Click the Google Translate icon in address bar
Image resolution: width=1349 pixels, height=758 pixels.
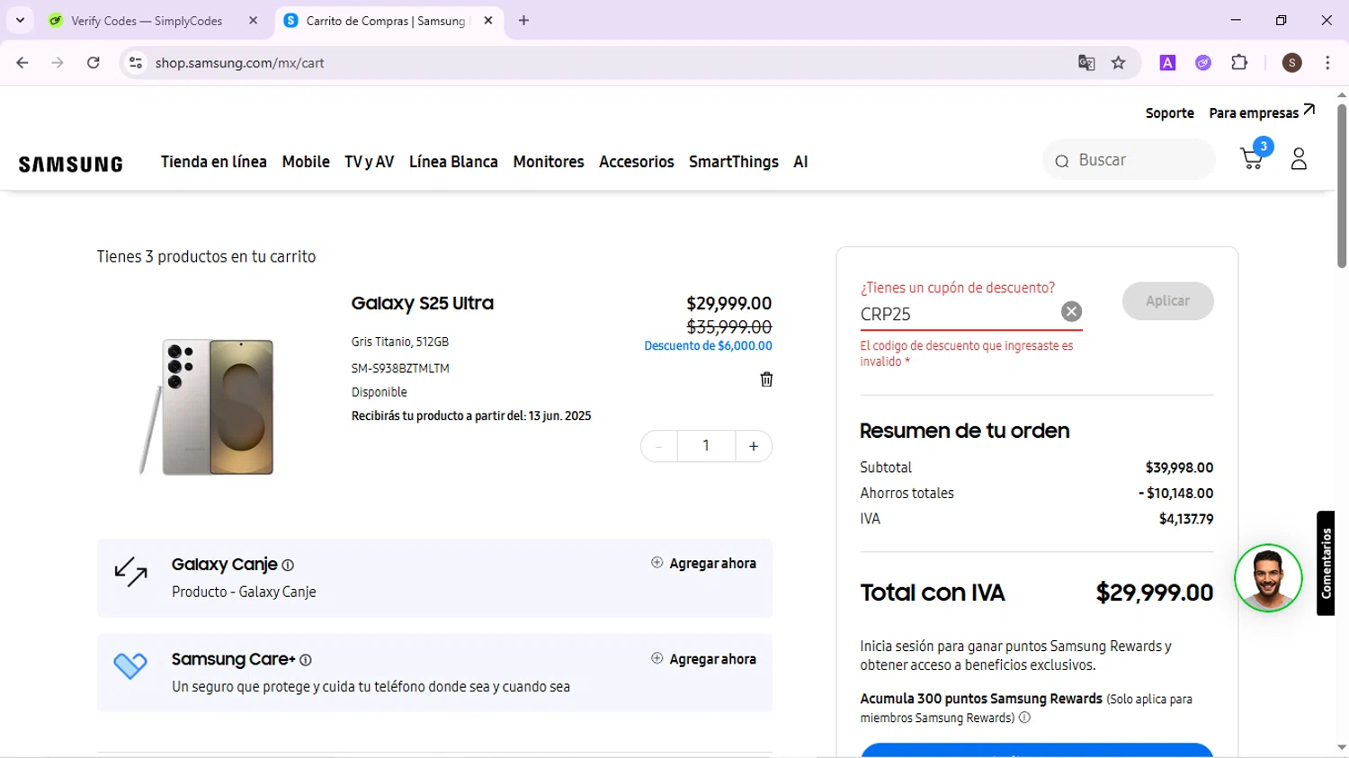pos(1086,63)
